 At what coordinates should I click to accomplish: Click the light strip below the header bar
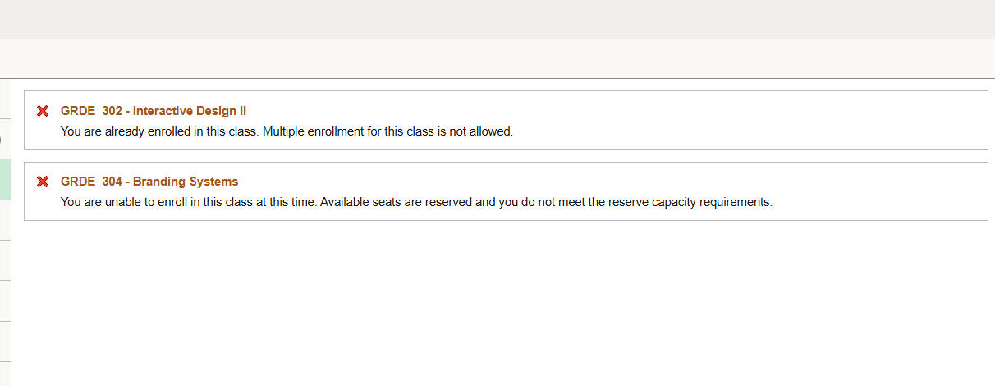[x=497, y=59]
